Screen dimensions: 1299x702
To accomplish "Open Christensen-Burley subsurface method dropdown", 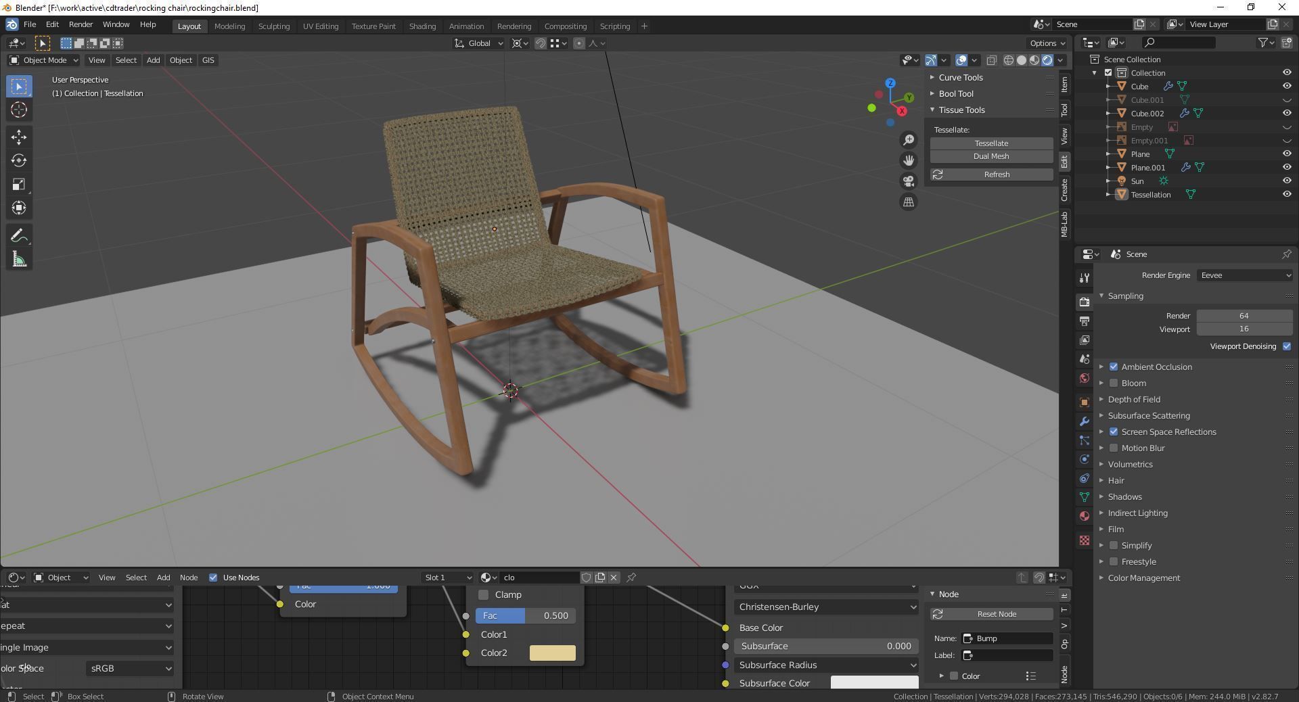I will click(826, 607).
